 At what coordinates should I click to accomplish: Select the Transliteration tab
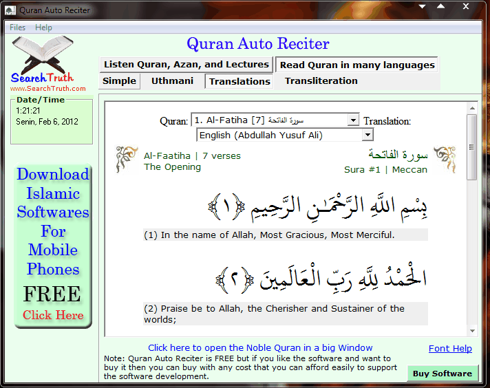(321, 81)
